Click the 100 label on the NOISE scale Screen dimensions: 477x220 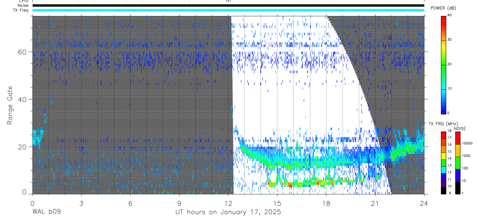point(465,168)
